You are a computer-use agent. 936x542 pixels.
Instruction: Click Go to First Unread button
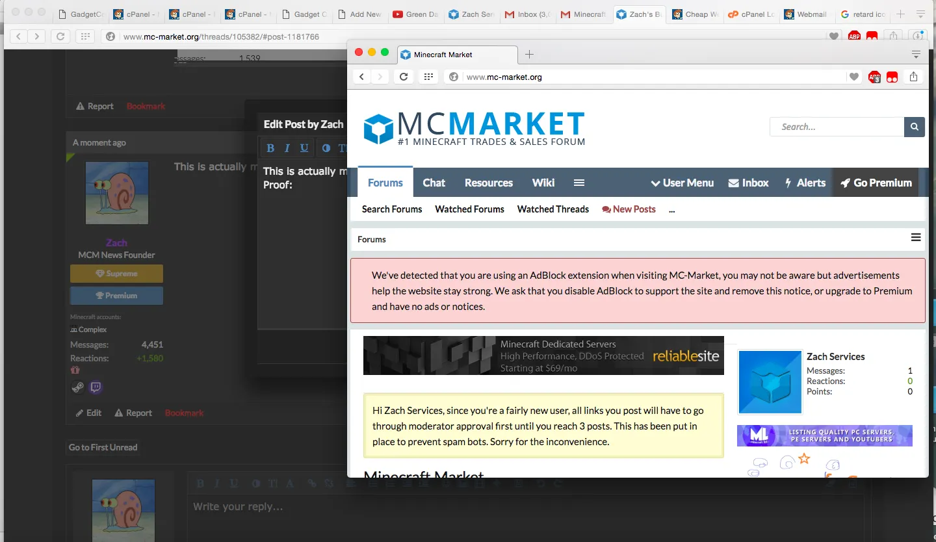[x=103, y=447]
